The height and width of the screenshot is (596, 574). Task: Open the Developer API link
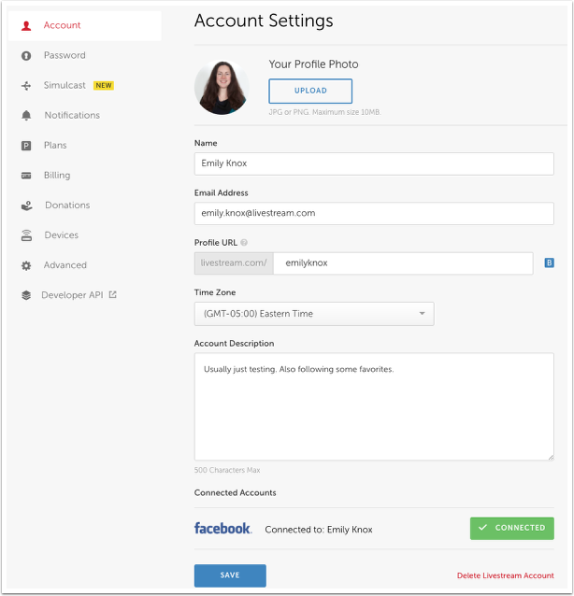(72, 295)
